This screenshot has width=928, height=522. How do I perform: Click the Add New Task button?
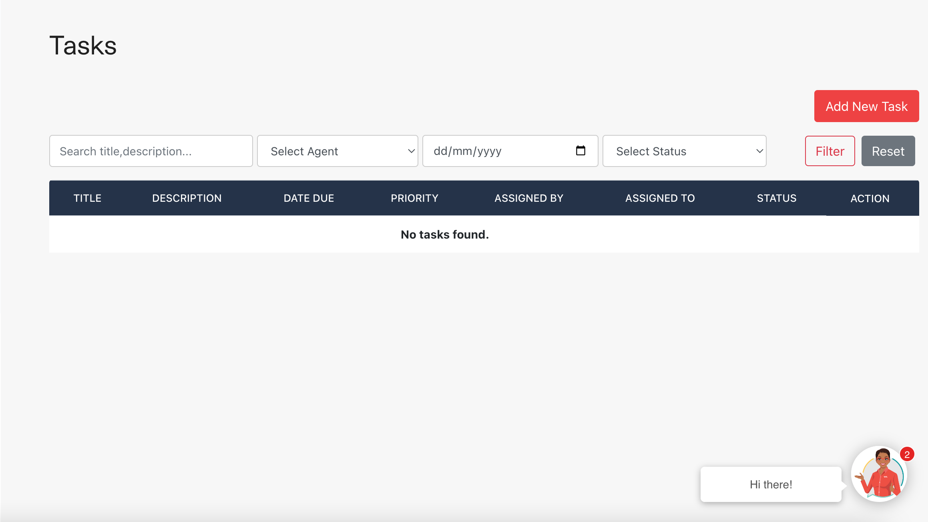click(866, 106)
